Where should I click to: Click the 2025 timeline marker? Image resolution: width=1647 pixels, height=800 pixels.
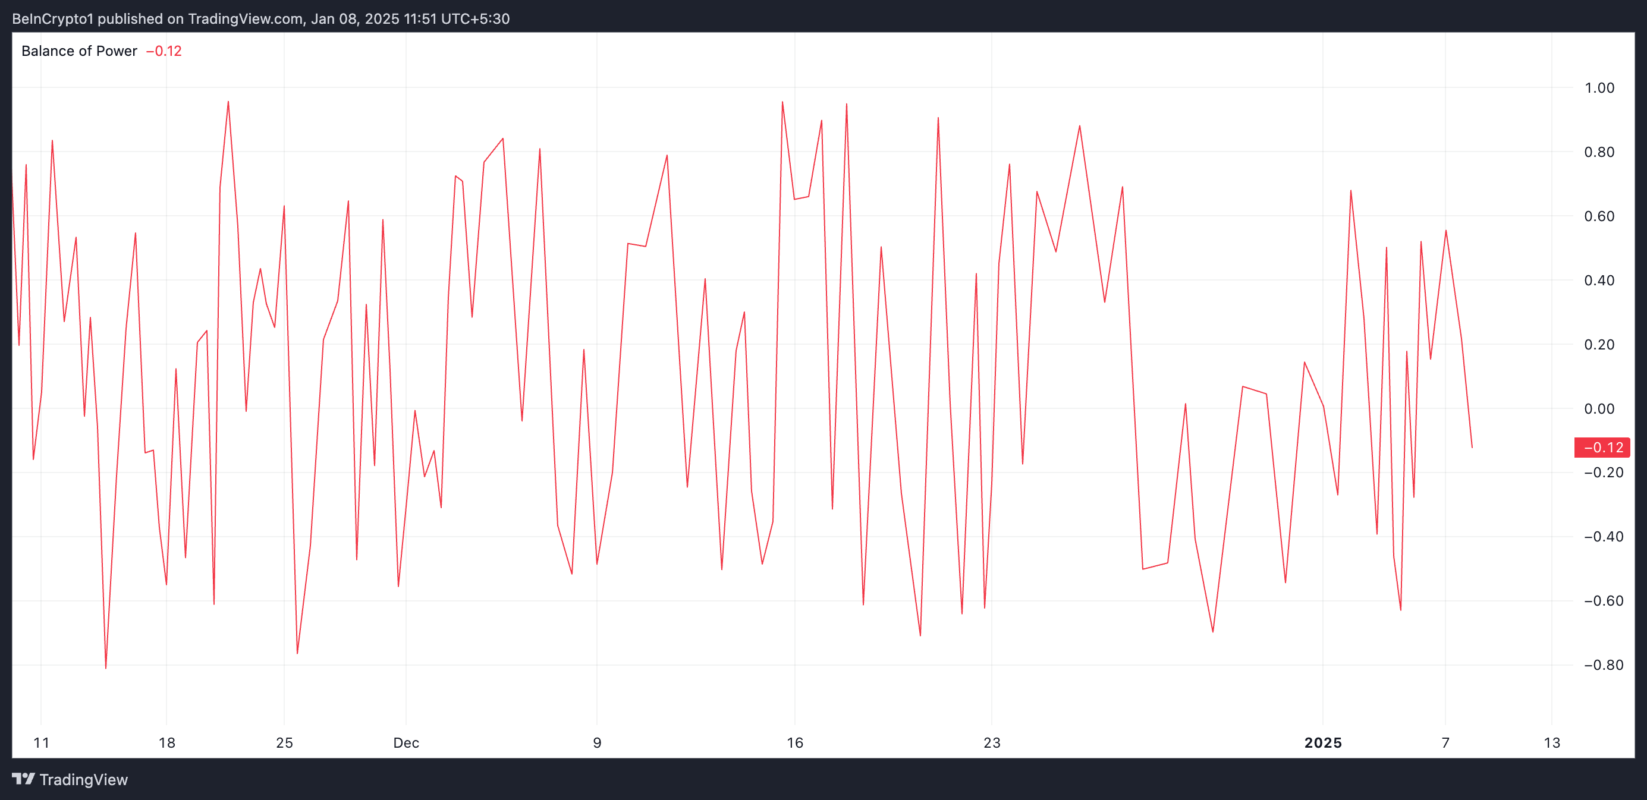[1323, 742]
